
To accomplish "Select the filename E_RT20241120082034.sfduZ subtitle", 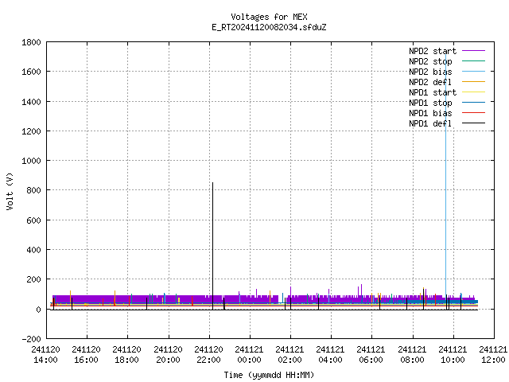I will [269, 27].
